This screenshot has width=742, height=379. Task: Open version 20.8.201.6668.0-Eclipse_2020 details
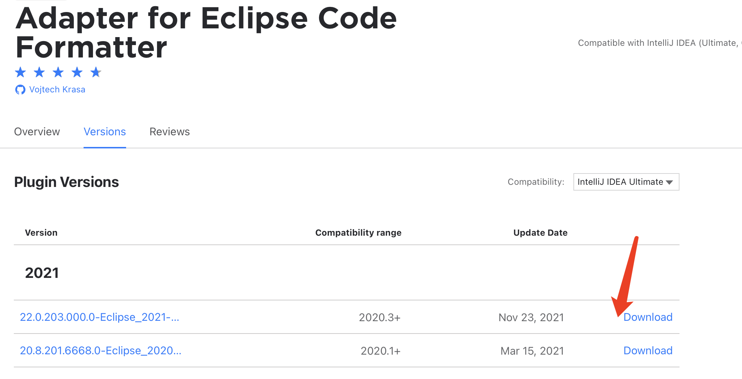(x=100, y=351)
